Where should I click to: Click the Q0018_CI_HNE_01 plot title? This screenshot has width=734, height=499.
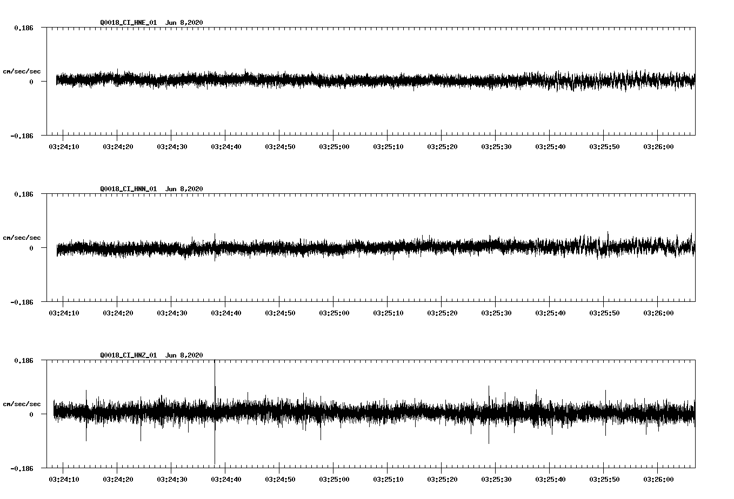(152, 22)
